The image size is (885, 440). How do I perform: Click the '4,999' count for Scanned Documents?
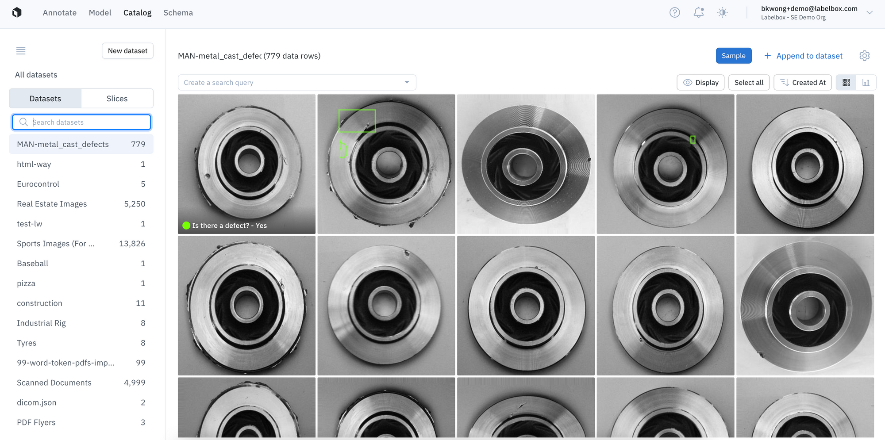pyautogui.click(x=135, y=383)
